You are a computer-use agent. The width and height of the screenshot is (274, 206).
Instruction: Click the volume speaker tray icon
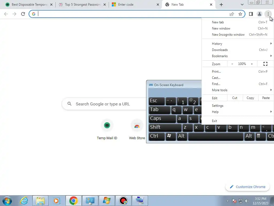pyautogui.click(x=247, y=201)
